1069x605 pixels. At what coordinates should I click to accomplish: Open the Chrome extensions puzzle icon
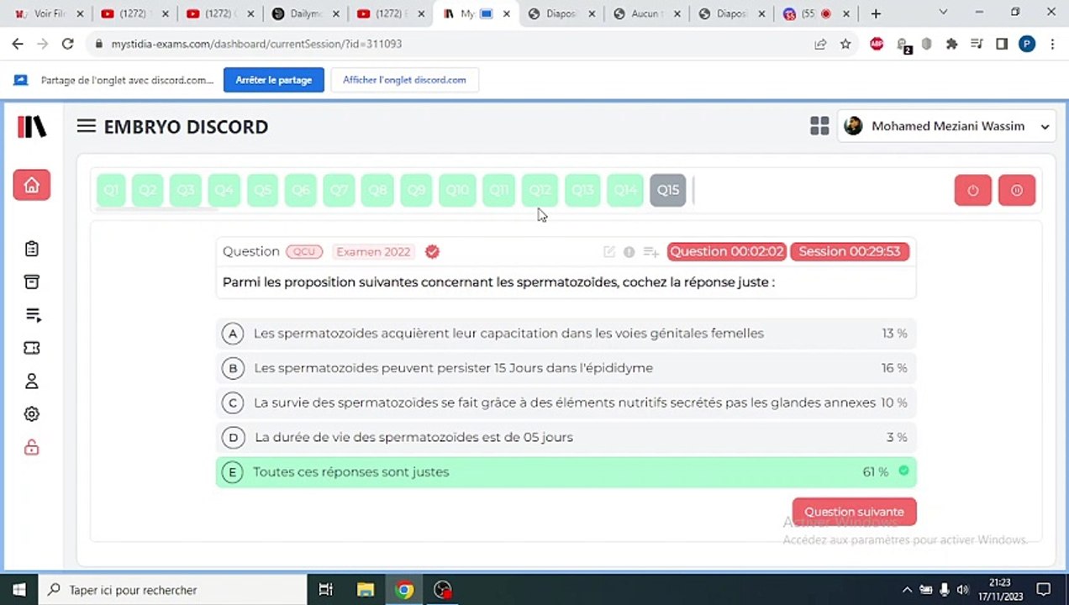click(x=951, y=44)
